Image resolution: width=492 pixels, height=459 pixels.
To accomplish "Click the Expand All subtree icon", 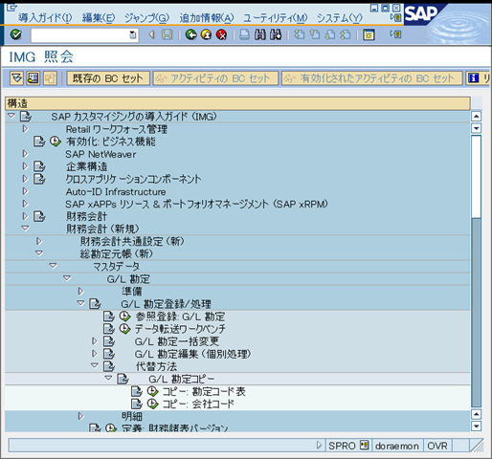I will (x=16, y=78).
